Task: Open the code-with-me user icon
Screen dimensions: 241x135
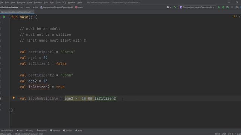Action: point(169,7)
